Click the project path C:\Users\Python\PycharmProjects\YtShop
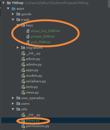This screenshot has width=110, height=130. [57, 3]
